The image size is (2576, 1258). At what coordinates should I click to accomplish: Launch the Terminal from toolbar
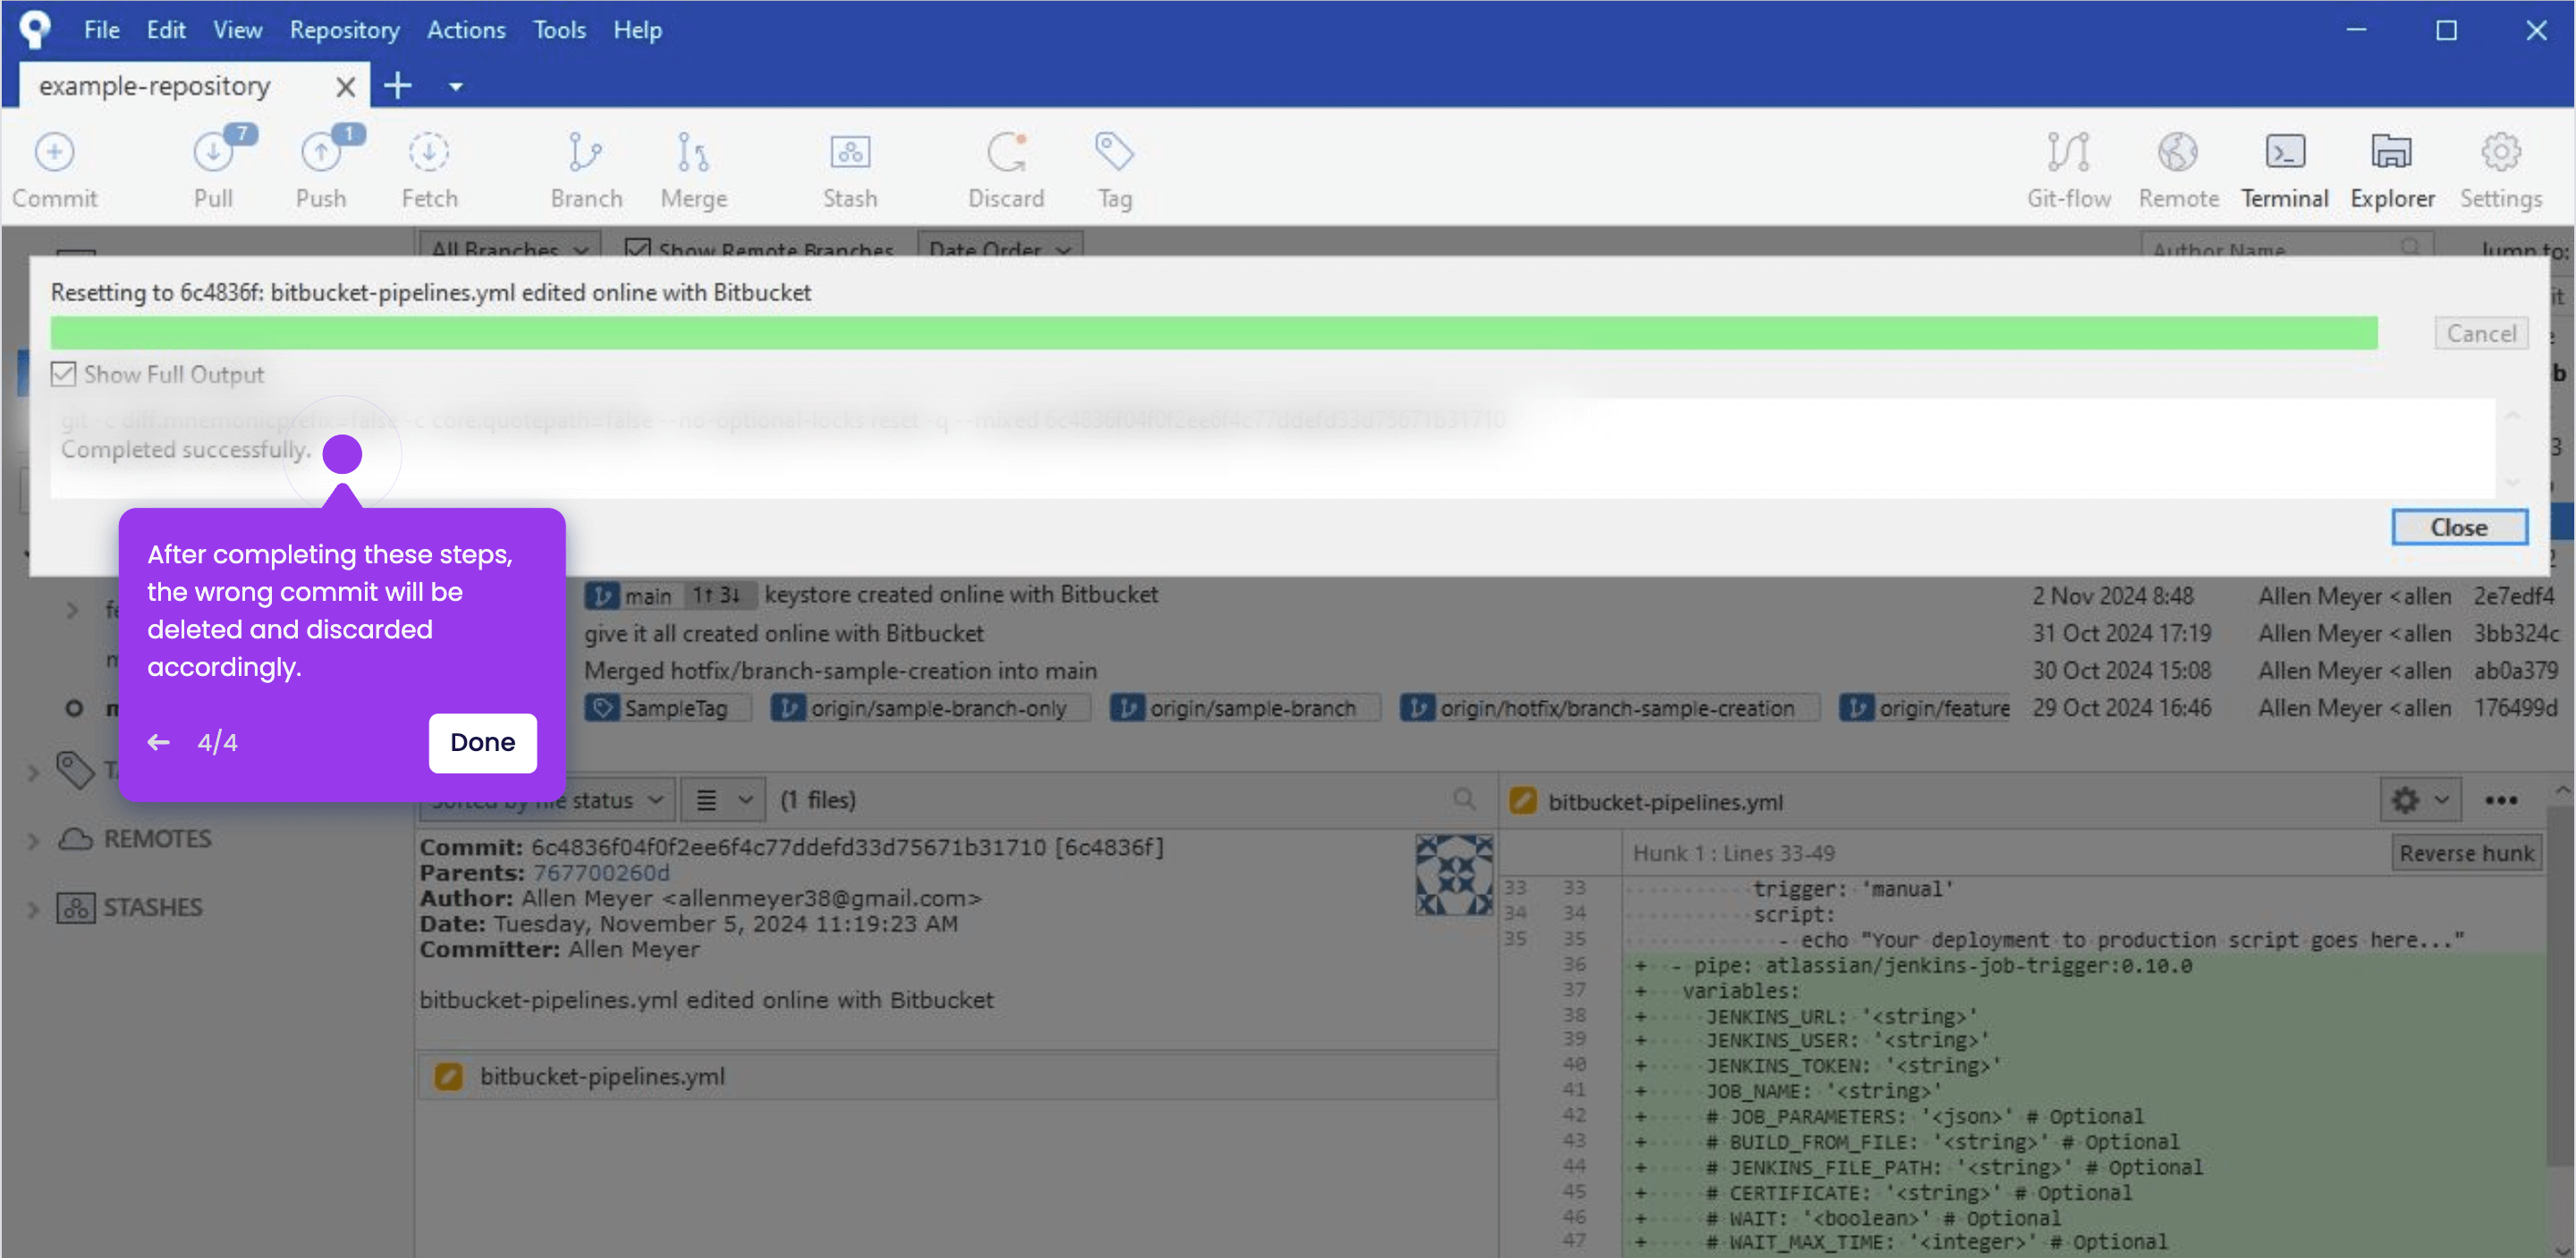click(2284, 153)
